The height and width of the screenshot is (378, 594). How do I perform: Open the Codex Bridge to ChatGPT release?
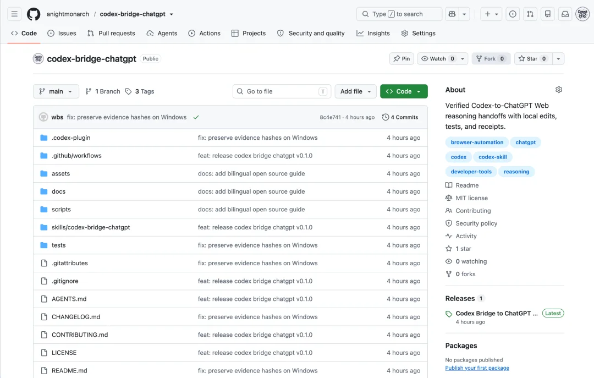496,313
